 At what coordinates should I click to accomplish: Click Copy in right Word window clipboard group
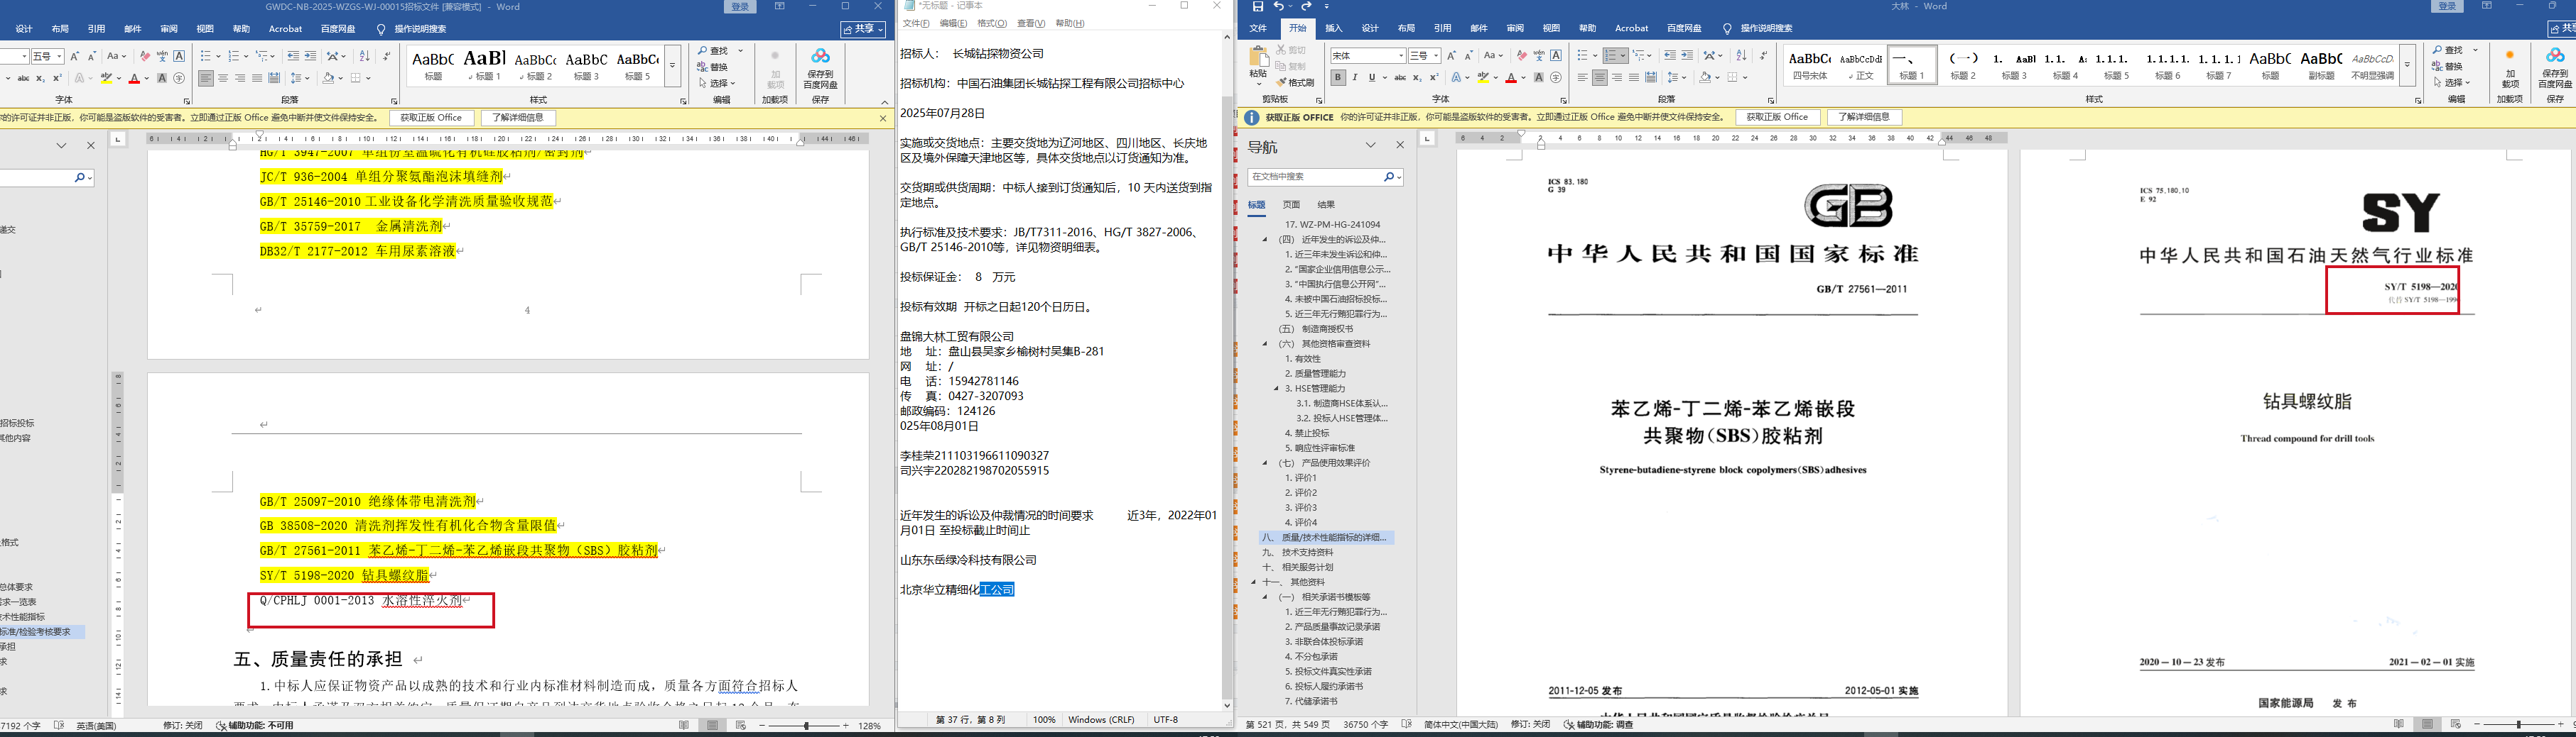tap(1292, 67)
